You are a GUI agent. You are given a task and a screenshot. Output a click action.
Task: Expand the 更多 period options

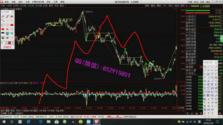(x=62, y=6)
